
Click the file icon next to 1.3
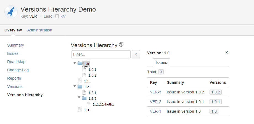pyautogui.click(x=80, y=110)
